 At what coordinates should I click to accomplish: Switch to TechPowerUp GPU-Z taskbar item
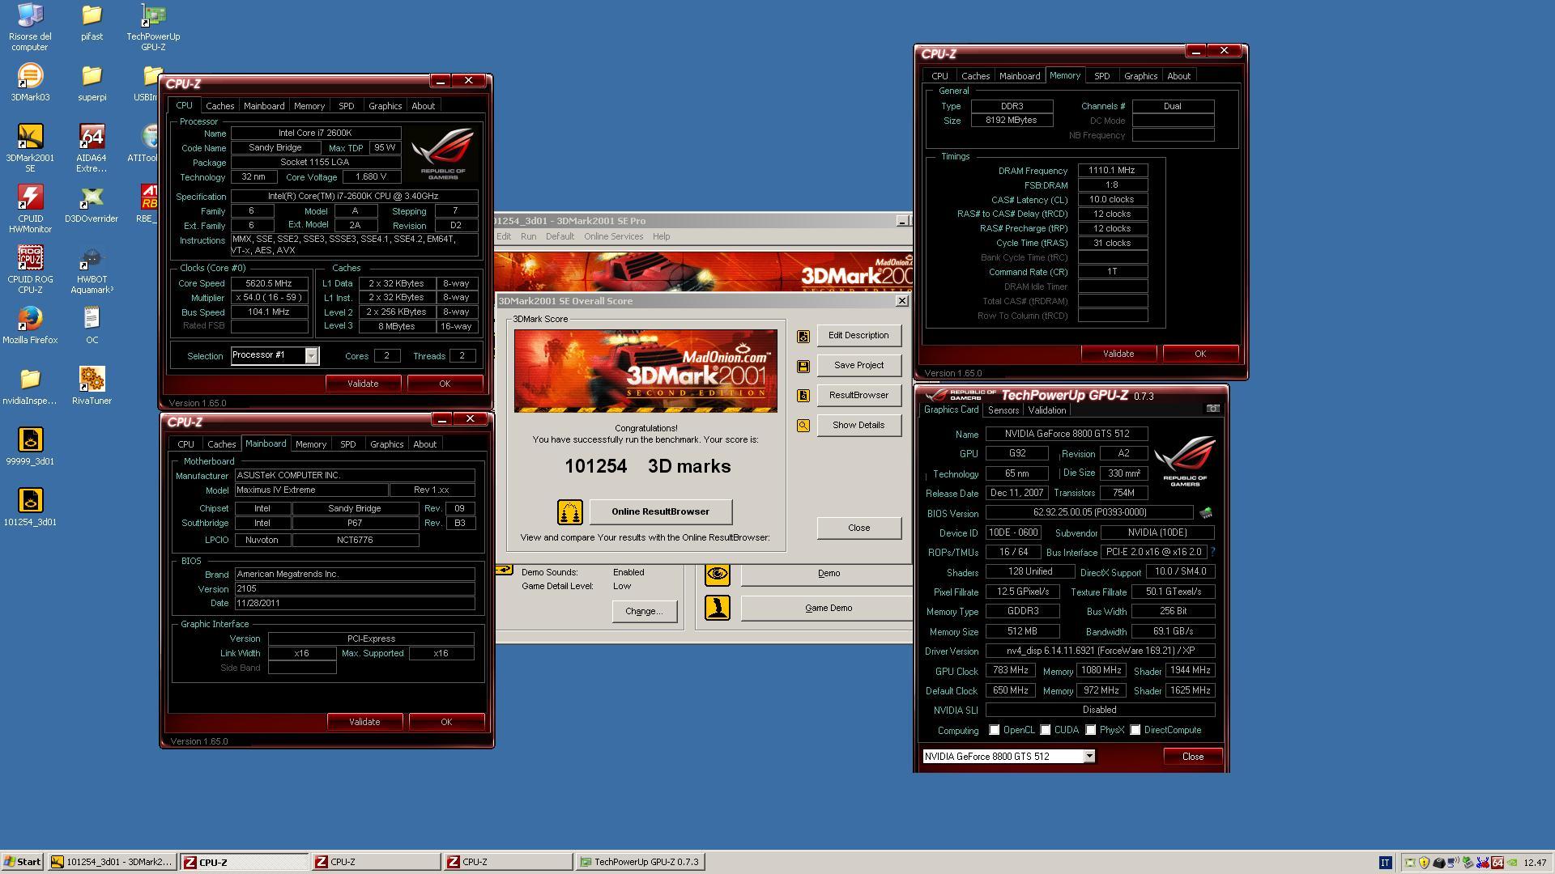[640, 862]
